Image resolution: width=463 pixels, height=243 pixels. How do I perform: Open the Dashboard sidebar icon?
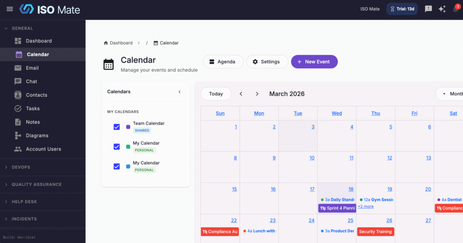pyautogui.click(x=19, y=40)
